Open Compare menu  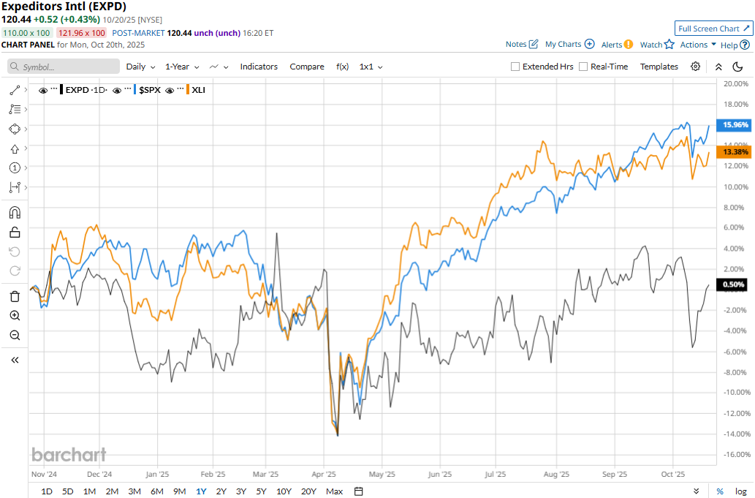(307, 67)
